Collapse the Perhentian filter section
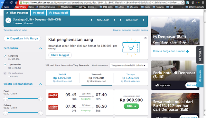Screen dimensions: 206x118 pyautogui.click(x=41, y=48)
